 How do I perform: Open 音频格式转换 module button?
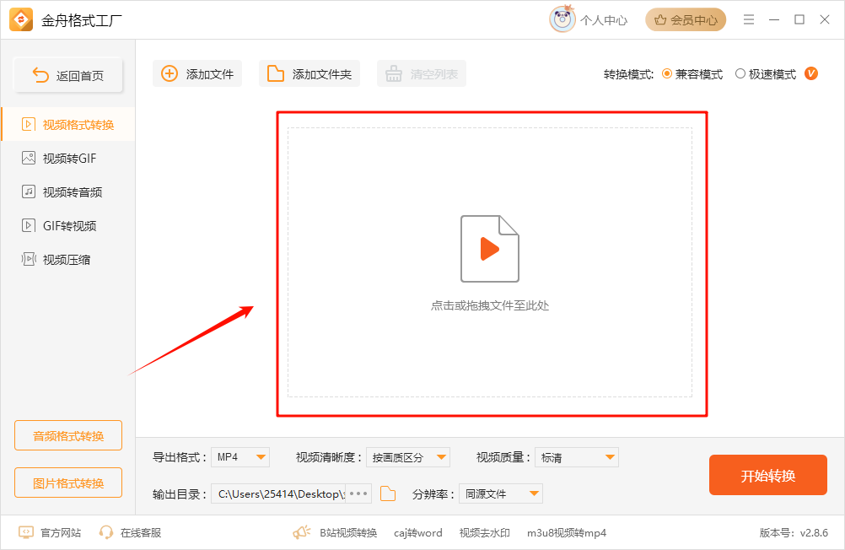pyautogui.click(x=68, y=435)
